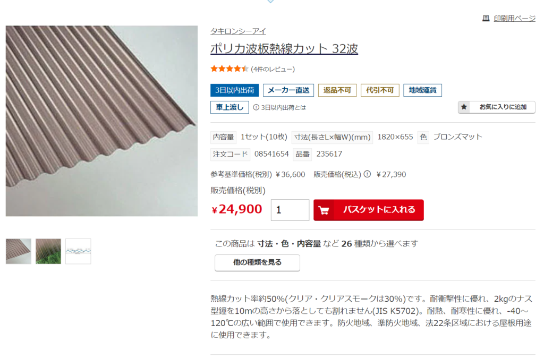Click the down chevron at page top

[270, 2]
